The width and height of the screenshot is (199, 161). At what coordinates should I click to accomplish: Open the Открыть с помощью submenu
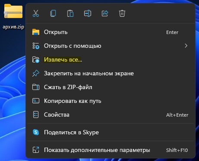[111, 46]
